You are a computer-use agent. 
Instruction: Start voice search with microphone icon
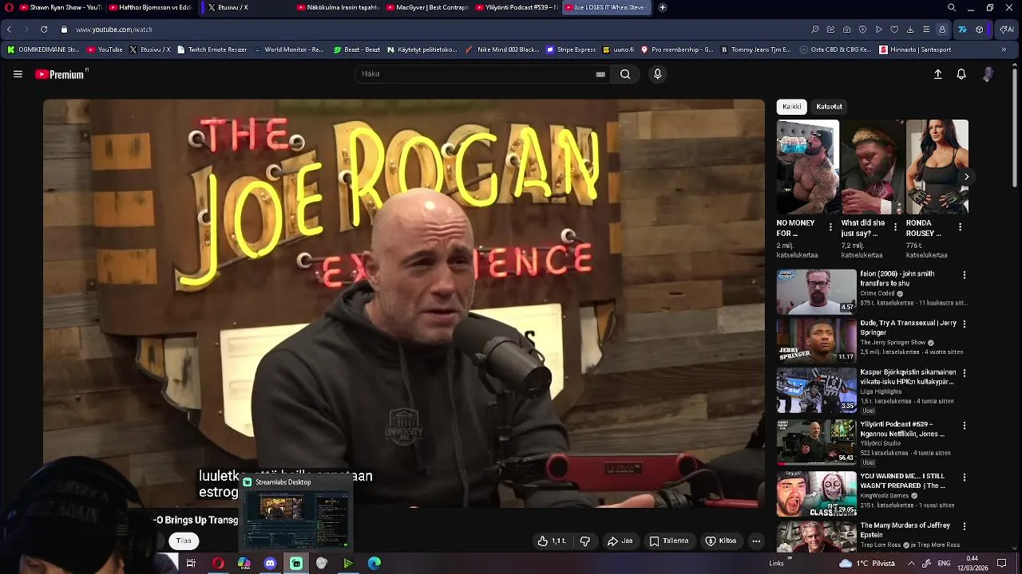[x=657, y=74]
